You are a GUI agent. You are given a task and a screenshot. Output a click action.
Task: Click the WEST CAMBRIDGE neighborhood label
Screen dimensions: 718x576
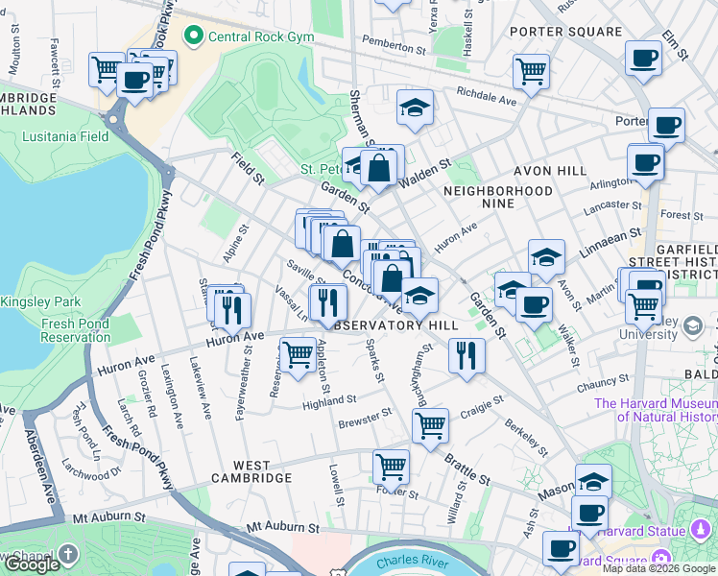(x=251, y=471)
